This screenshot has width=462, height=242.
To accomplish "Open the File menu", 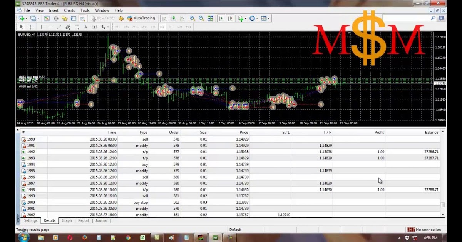I will (27, 10).
